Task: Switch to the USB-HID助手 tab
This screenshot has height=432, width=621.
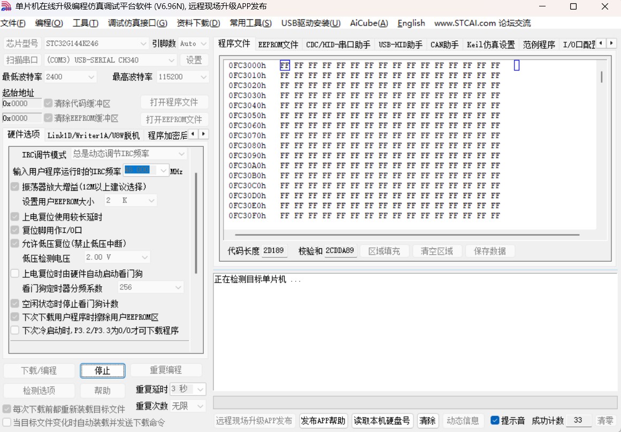Action: coord(400,45)
